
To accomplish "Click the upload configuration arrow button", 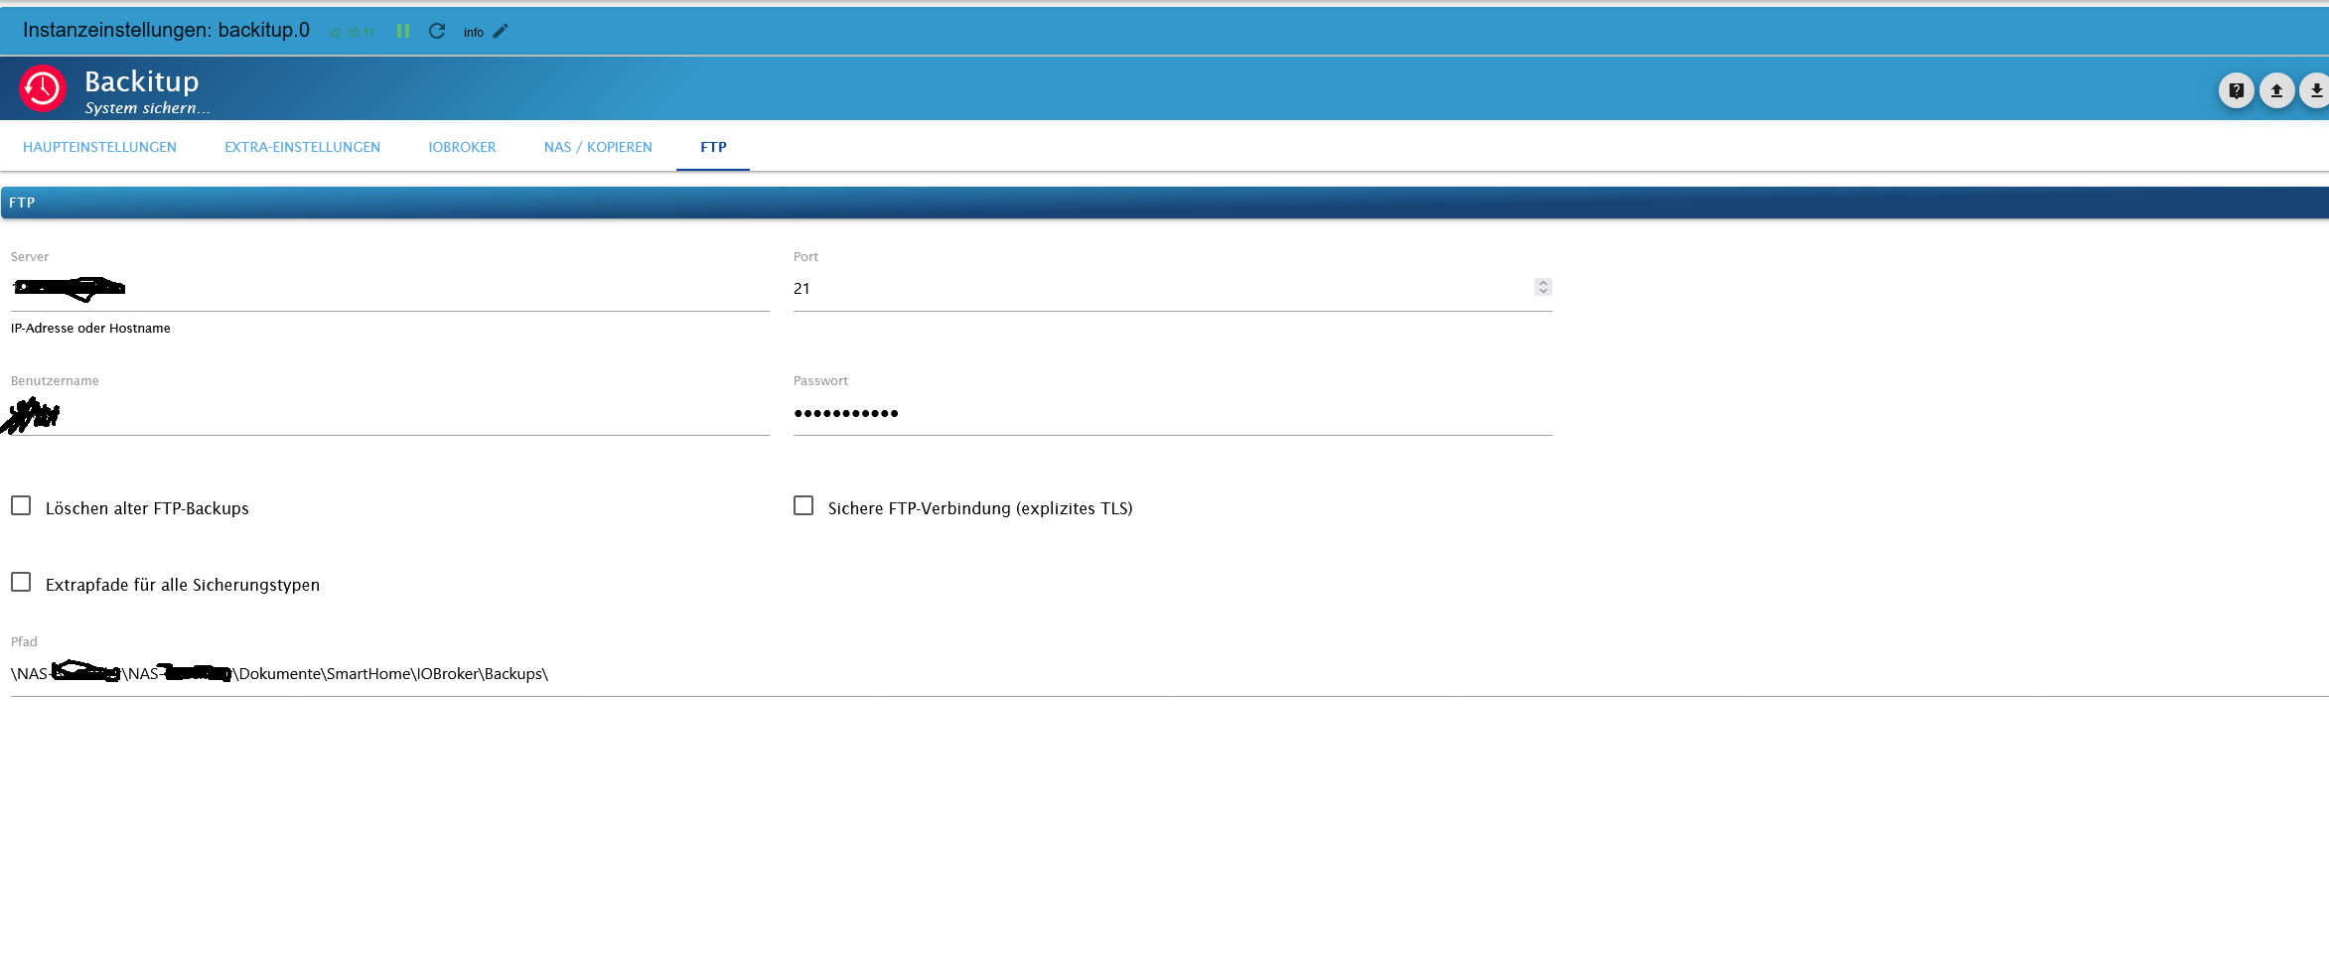I will (2276, 90).
